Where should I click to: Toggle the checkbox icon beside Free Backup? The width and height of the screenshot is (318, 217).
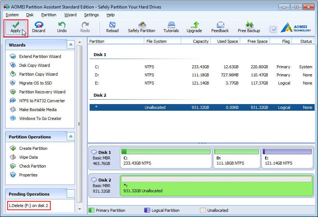point(273,29)
